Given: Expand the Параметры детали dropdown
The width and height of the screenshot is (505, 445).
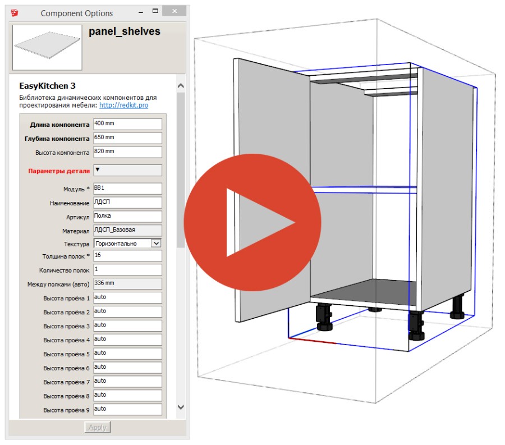Looking at the screenshot, I should click(x=127, y=170).
